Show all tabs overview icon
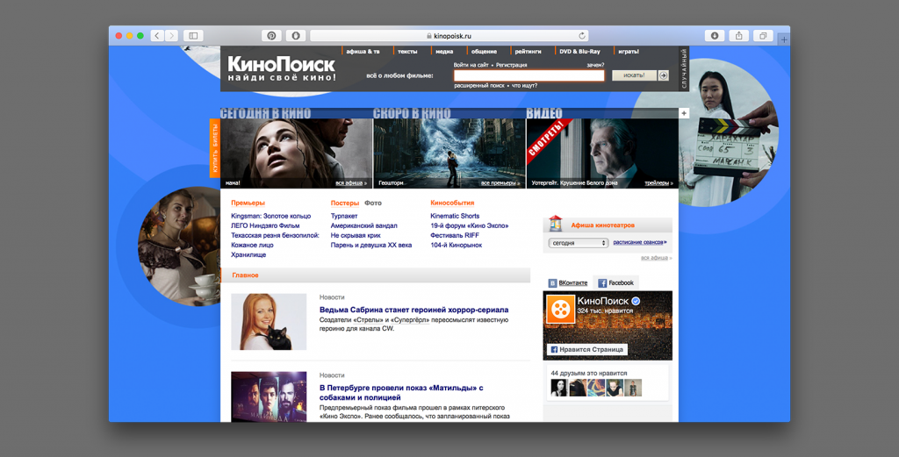This screenshot has height=457, width=899. (763, 35)
